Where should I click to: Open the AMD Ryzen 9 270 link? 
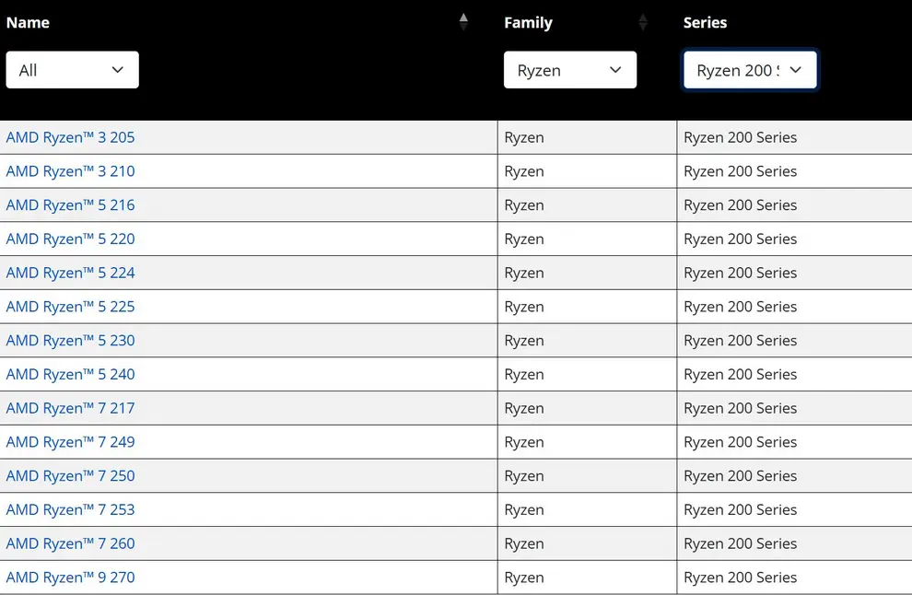tap(70, 577)
